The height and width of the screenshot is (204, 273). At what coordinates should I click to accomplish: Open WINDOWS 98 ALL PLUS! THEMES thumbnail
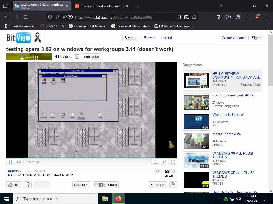[196, 160]
